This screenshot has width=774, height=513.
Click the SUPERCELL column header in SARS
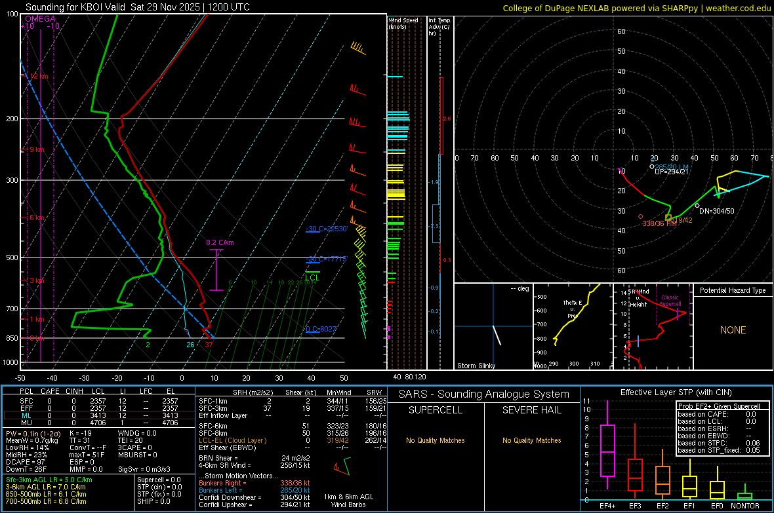pos(436,410)
